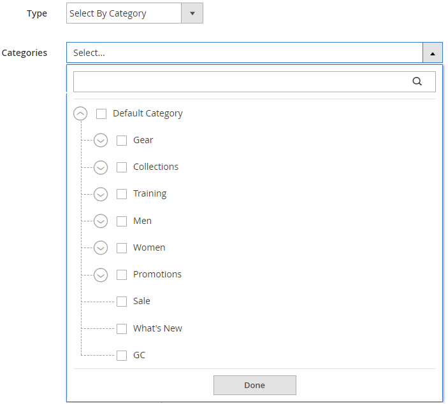Image resolution: width=448 pixels, height=404 pixels.
Task: Collapse the Default Category tree node
Action: (x=81, y=113)
